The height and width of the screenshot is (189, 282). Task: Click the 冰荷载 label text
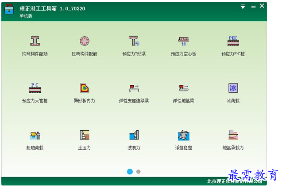point(233,101)
